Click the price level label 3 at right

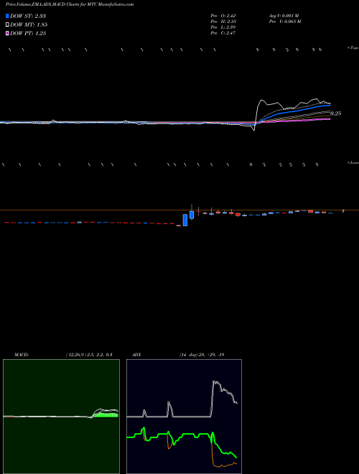click(x=342, y=211)
